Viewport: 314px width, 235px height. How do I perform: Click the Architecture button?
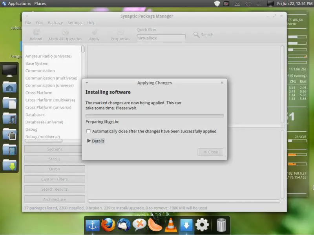pyautogui.click(x=55, y=199)
